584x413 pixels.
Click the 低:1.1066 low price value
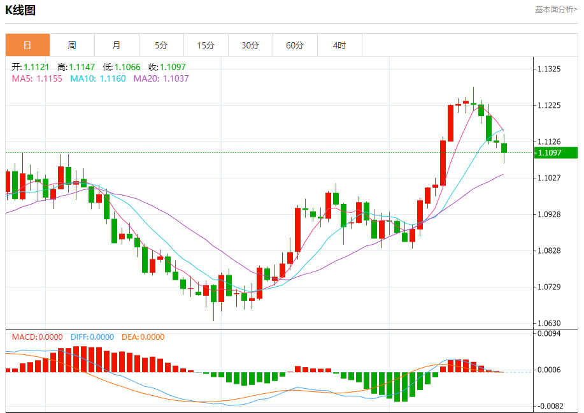coord(122,67)
